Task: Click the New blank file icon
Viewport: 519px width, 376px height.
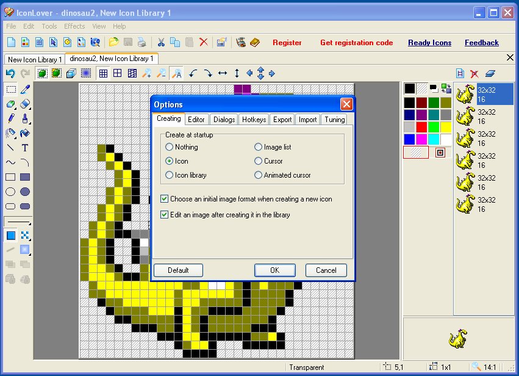Action: [11, 42]
